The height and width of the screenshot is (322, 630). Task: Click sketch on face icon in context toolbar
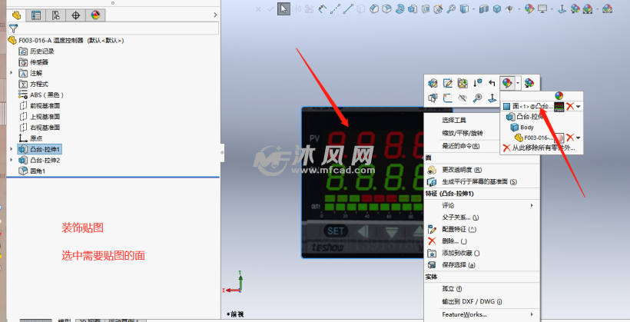(x=448, y=98)
